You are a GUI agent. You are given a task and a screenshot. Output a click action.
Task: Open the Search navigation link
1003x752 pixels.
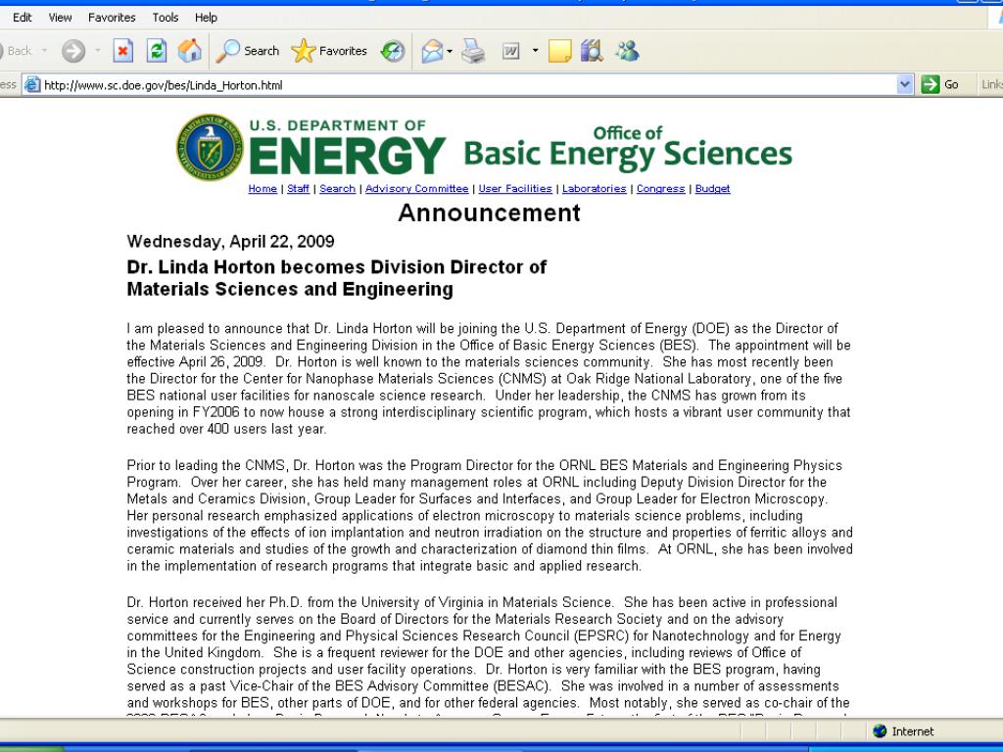(x=337, y=189)
